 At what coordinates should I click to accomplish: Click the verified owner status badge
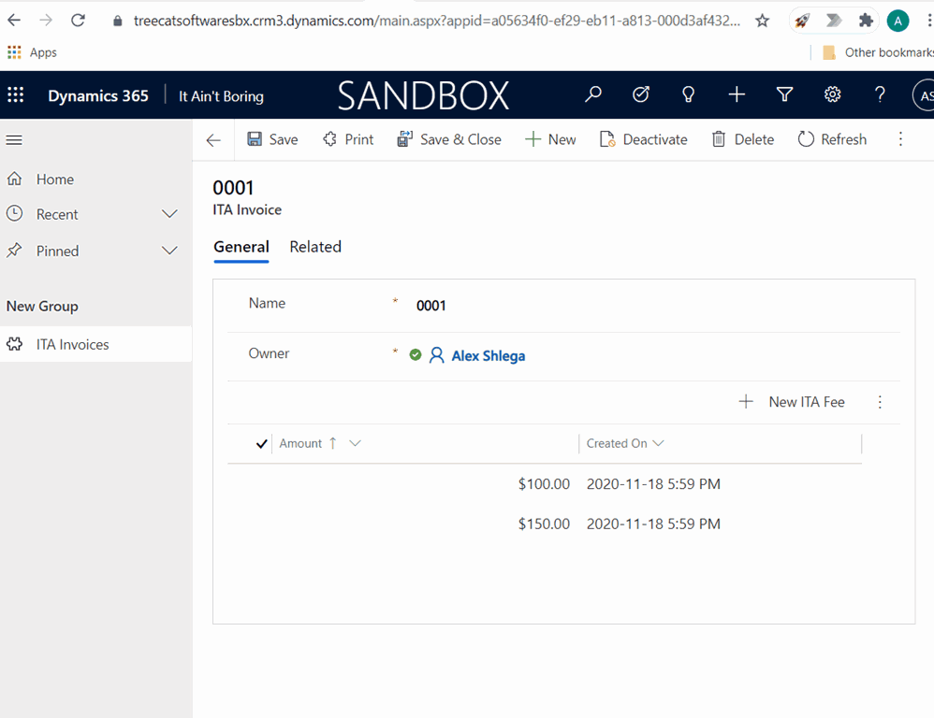coord(416,354)
